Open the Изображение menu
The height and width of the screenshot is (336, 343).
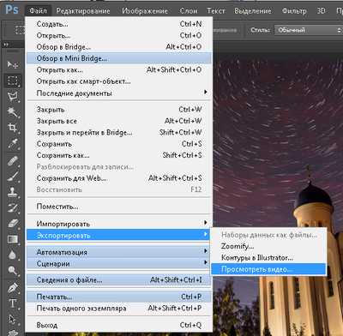pyautogui.click(x=145, y=11)
